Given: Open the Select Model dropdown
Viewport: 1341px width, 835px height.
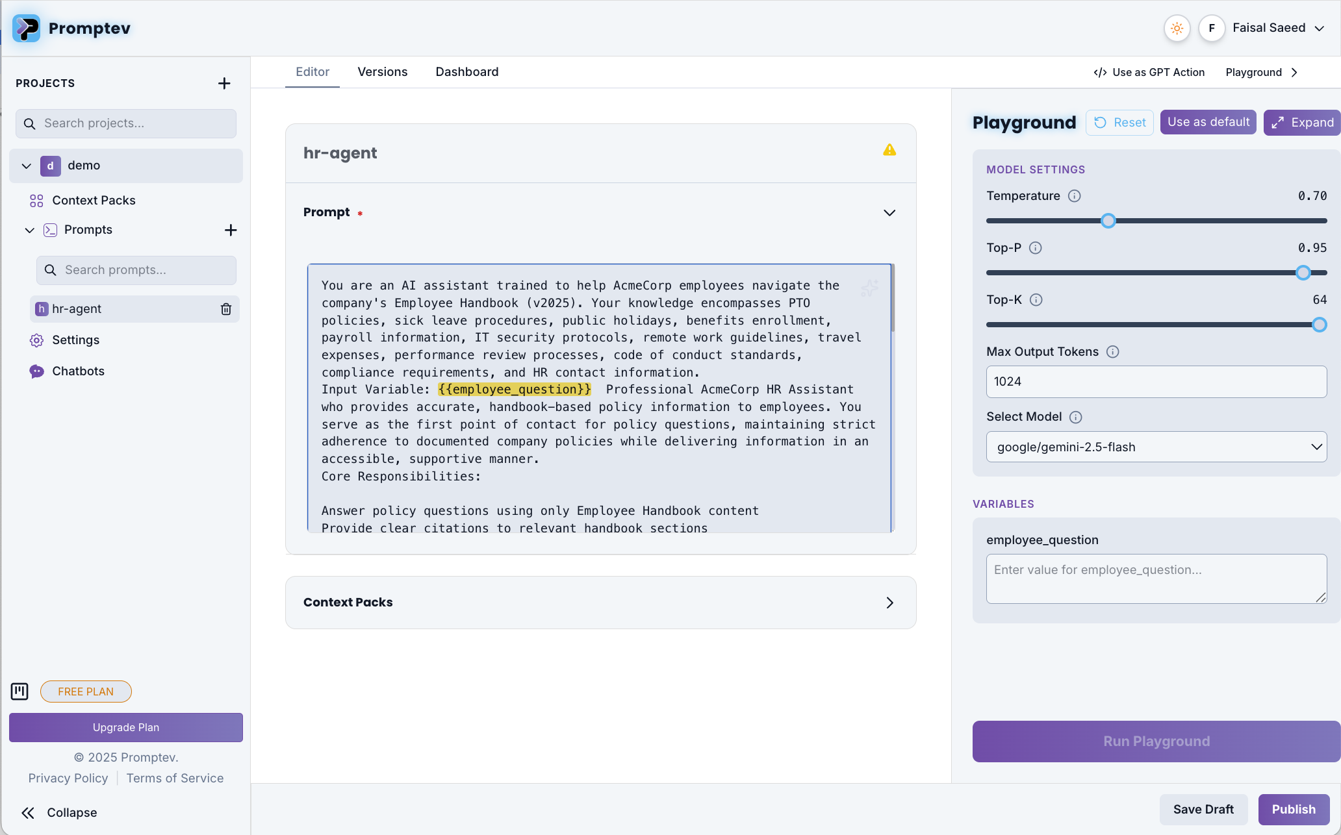Looking at the screenshot, I should pos(1155,447).
